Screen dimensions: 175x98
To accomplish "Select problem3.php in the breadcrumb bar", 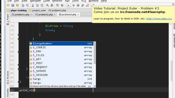I will tap(57, 10).
